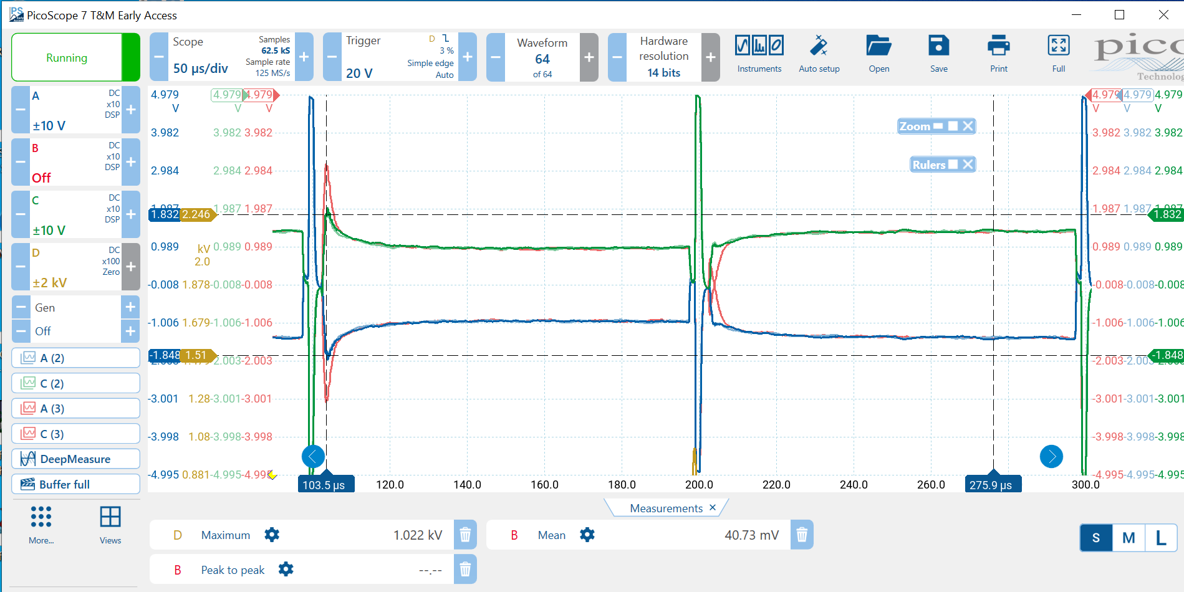Select the M size option

click(1129, 538)
